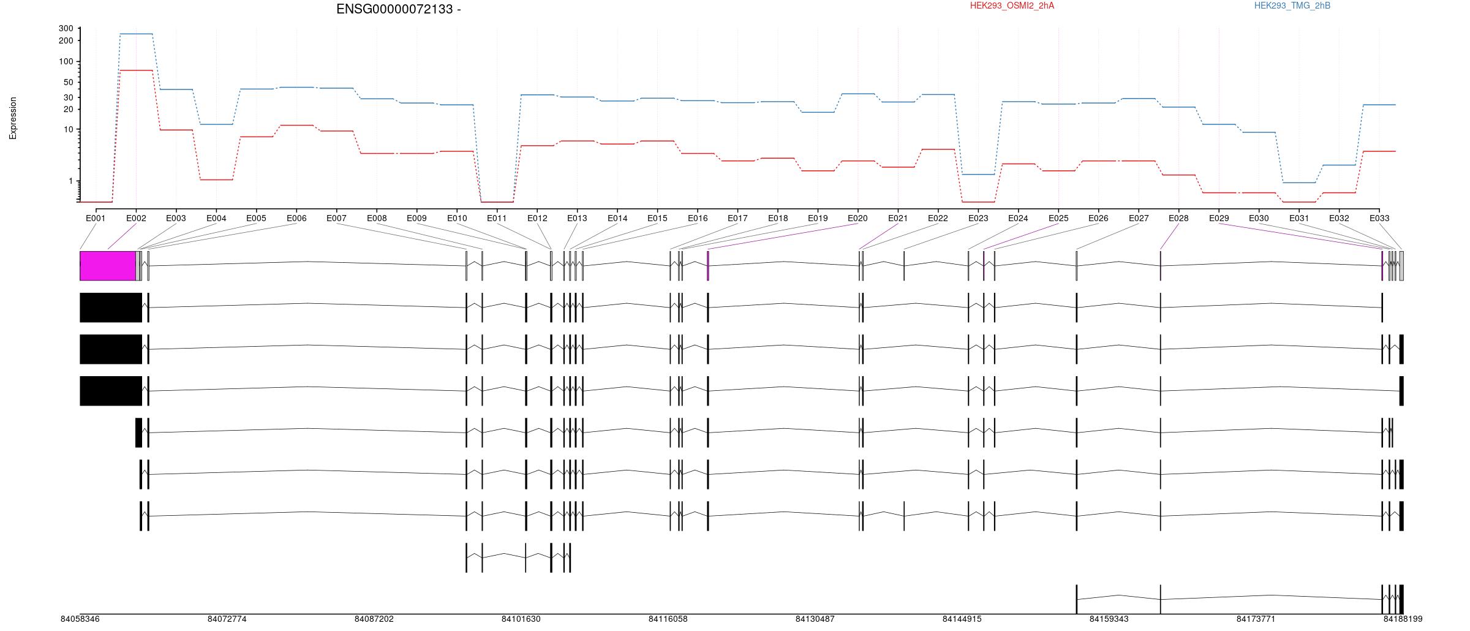
Task: Click exon label E016
Action: [x=698, y=218]
